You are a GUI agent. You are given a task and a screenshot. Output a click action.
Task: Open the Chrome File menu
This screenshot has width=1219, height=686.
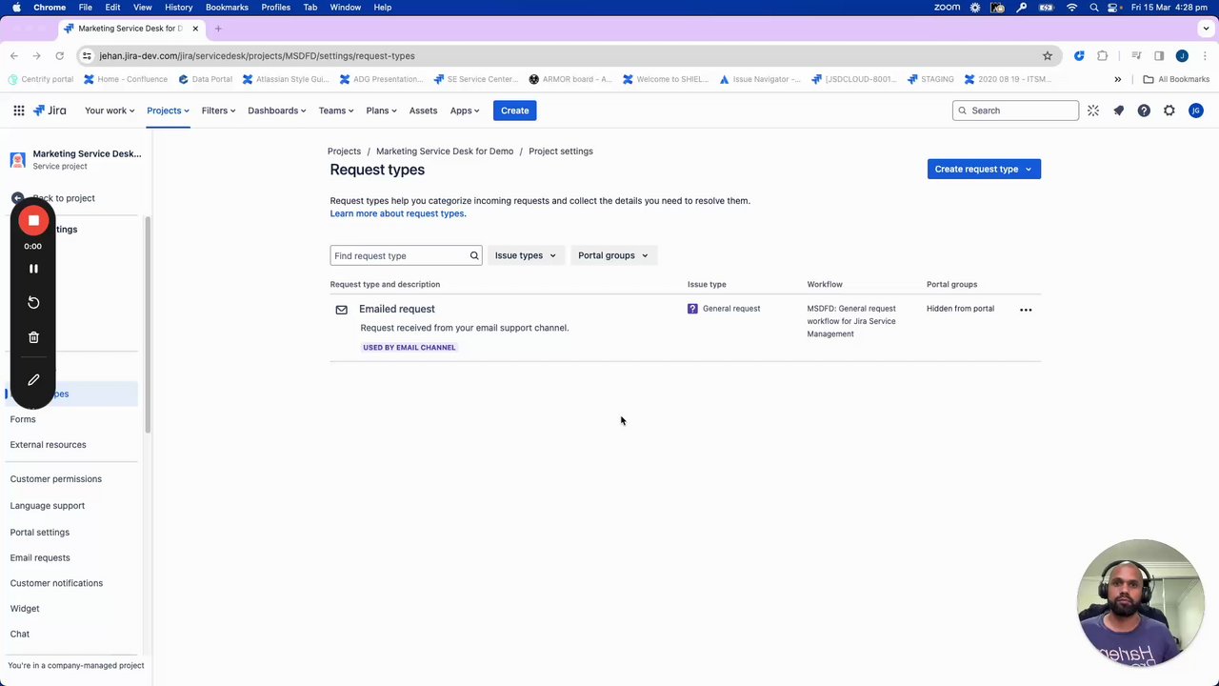point(86,8)
